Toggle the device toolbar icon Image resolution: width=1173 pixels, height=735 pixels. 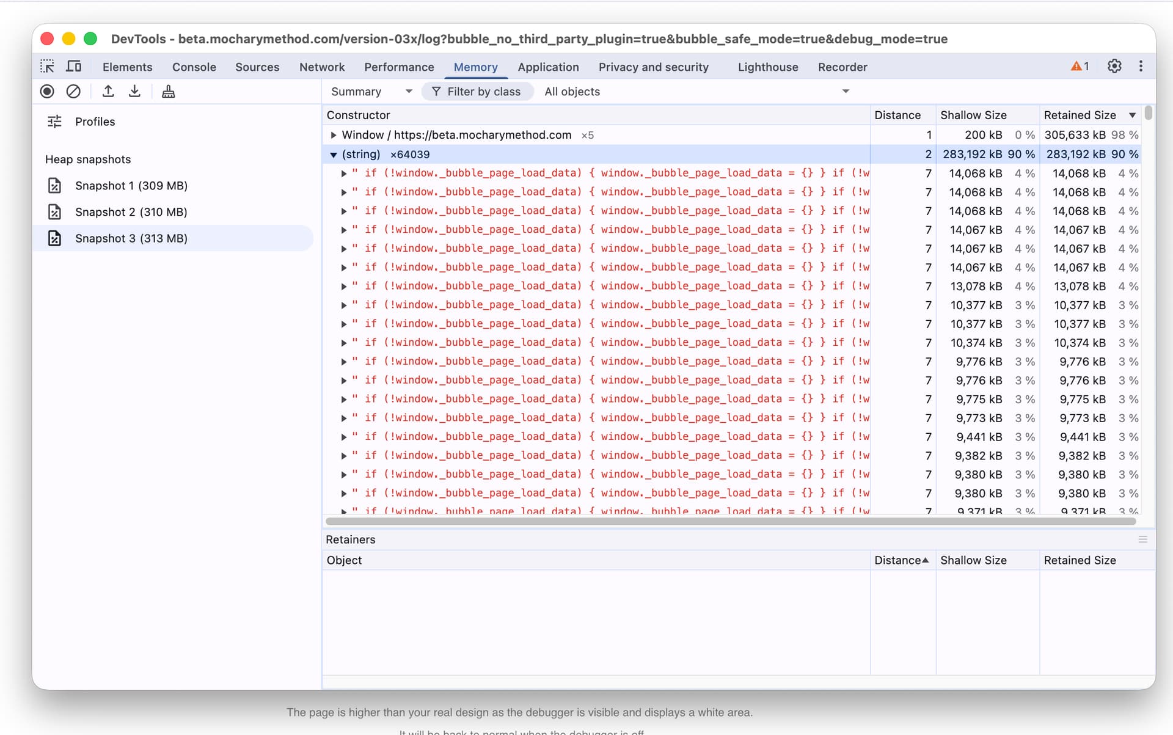click(x=74, y=67)
